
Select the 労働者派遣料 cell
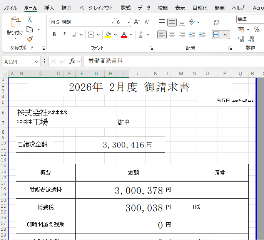click(x=46, y=190)
